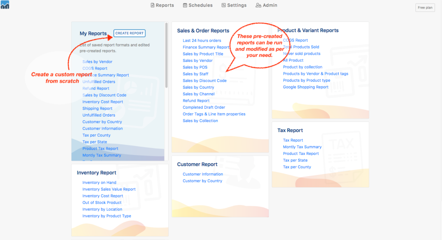
Task: Open Sales by Discount Code in Sales & Order Reports
Action: (205, 80)
